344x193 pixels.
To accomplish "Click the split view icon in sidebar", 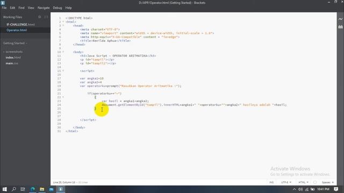I will (x=46, y=17).
